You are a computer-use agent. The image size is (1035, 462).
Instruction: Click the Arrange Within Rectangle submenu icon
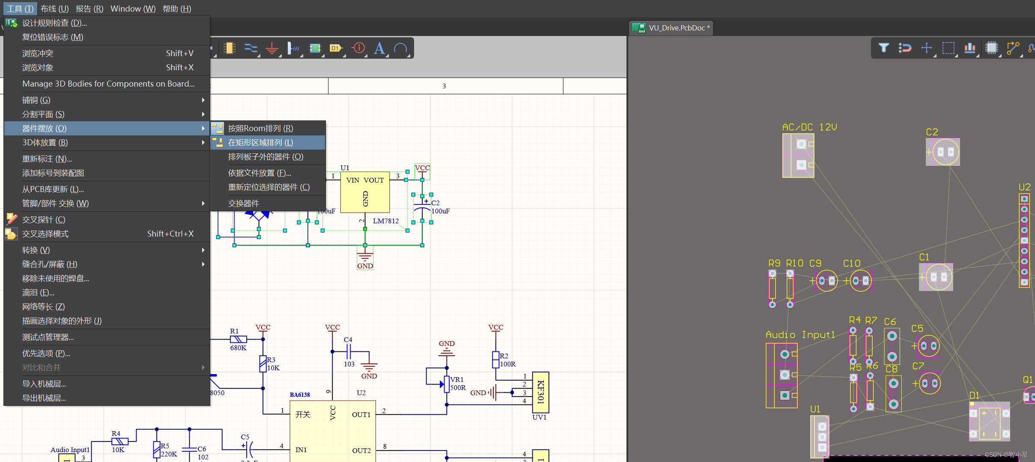click(218, 142)
